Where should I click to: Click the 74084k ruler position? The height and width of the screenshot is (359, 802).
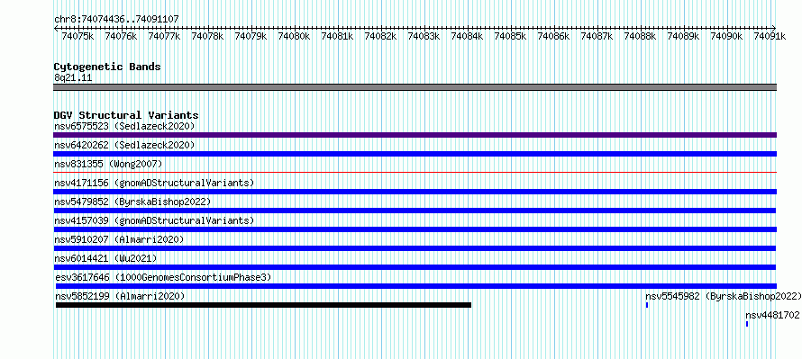point(467,36)
